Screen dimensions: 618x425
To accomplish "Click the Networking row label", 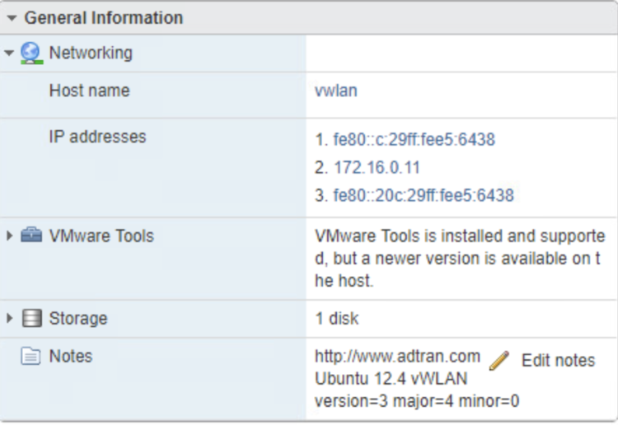I will tap(91, 54).
